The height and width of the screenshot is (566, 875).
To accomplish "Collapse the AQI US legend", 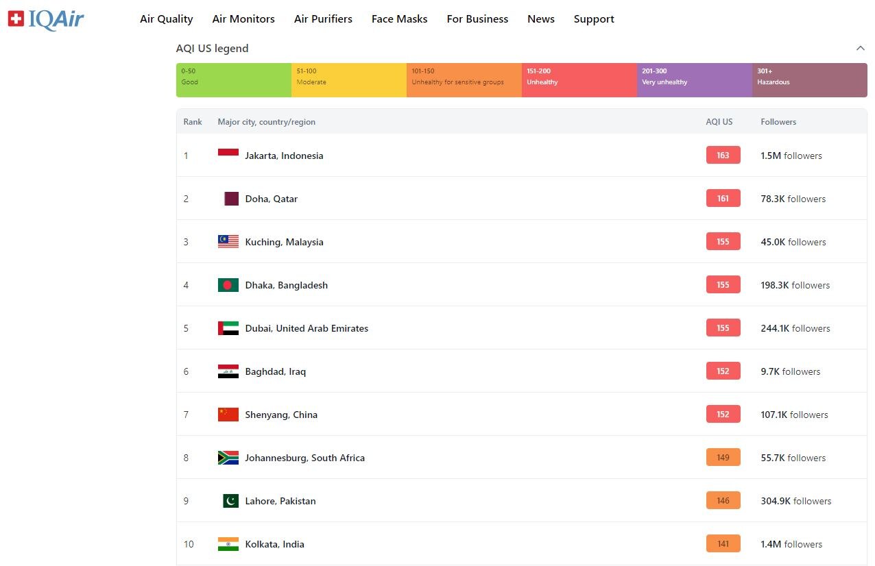I will coord(860,49).
